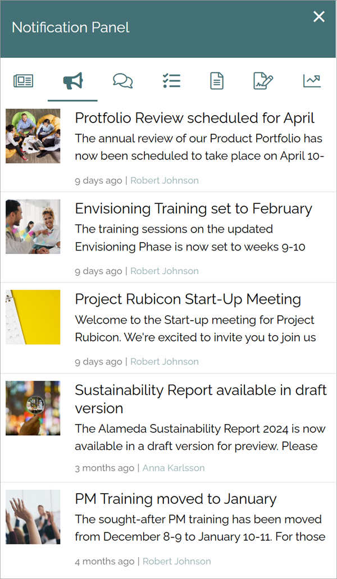This screenshot has height=579, width=337.
Task: Open Envisioning Training set to February
Action: coord(193,209)
